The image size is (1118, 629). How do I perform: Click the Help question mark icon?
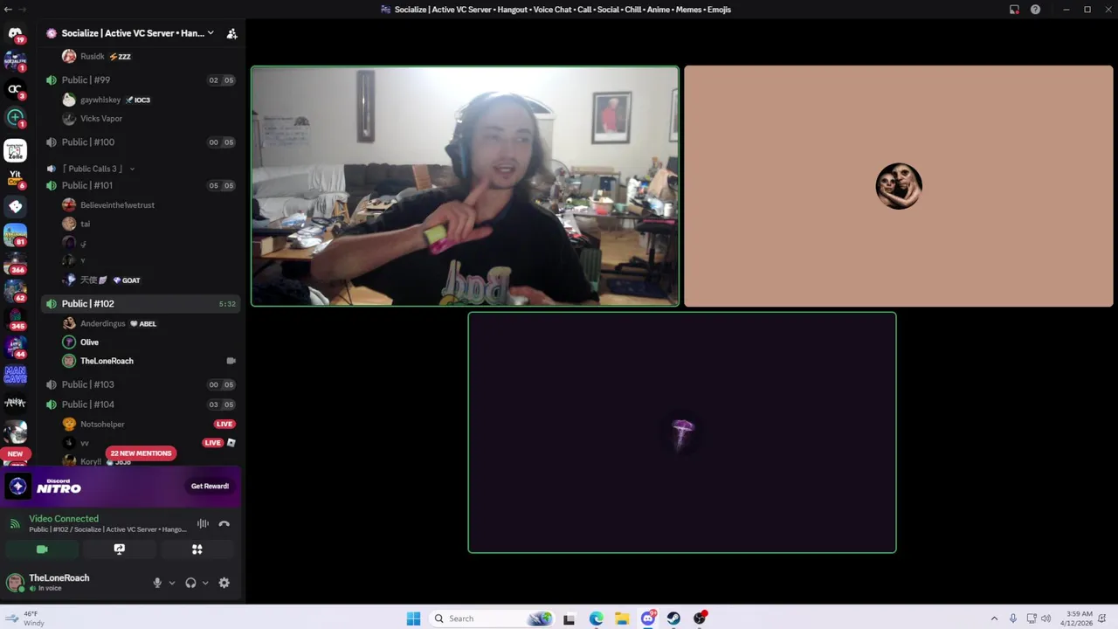pos(1035,10)
